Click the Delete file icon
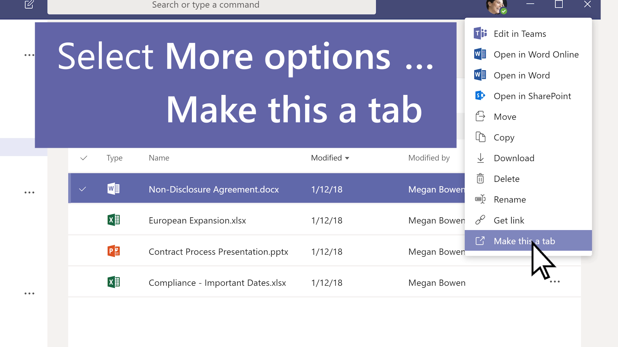Viewport: 618px width, 347px height. (481, 178)
